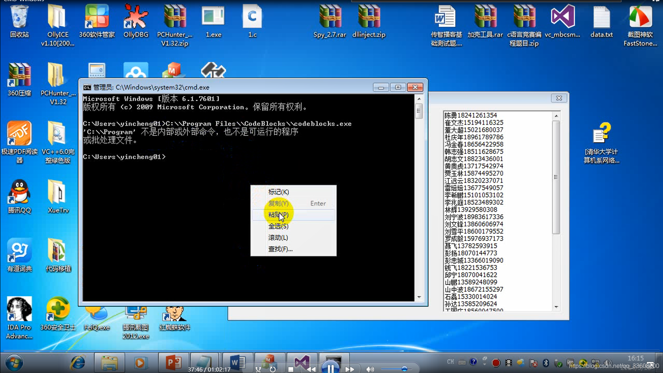Screen dimensions: 663x373
Task: Click cmd window scrollbar down arrow
Action: [419, 297]
